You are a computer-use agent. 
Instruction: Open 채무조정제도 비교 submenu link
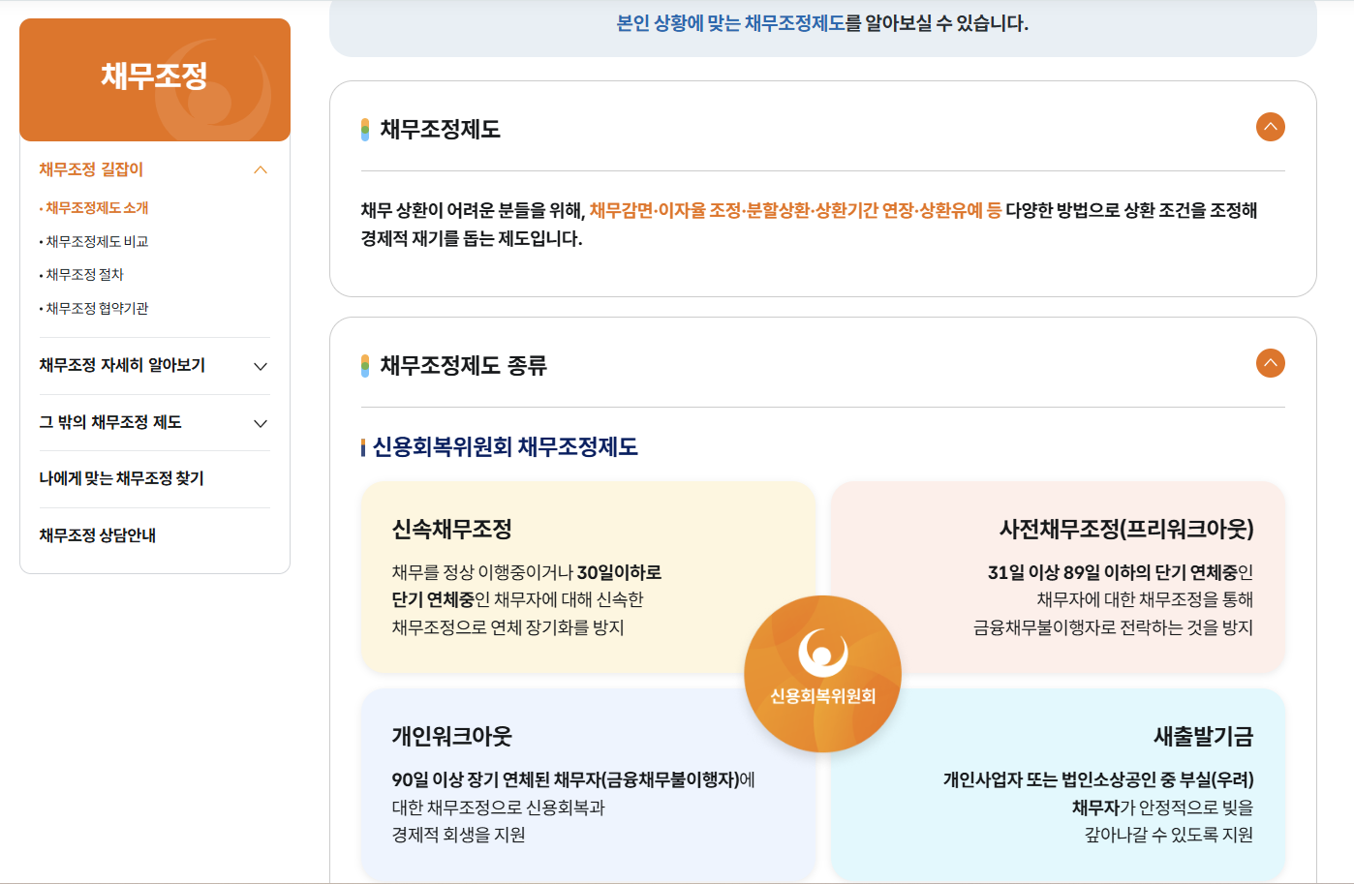click(97, 242)
